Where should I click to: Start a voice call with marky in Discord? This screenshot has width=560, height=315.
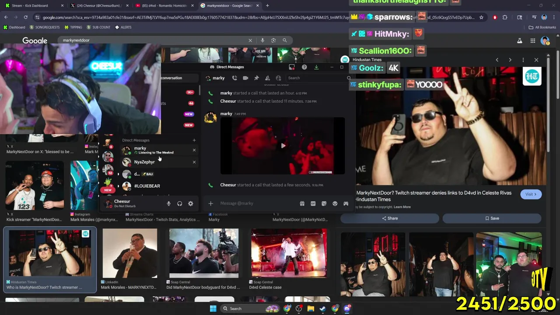pyautogui.click(x=234, y=78)
